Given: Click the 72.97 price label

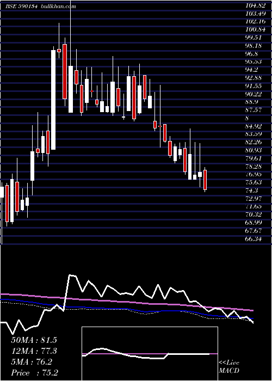Looking at the screenshot, I should (x=254, y=199).
